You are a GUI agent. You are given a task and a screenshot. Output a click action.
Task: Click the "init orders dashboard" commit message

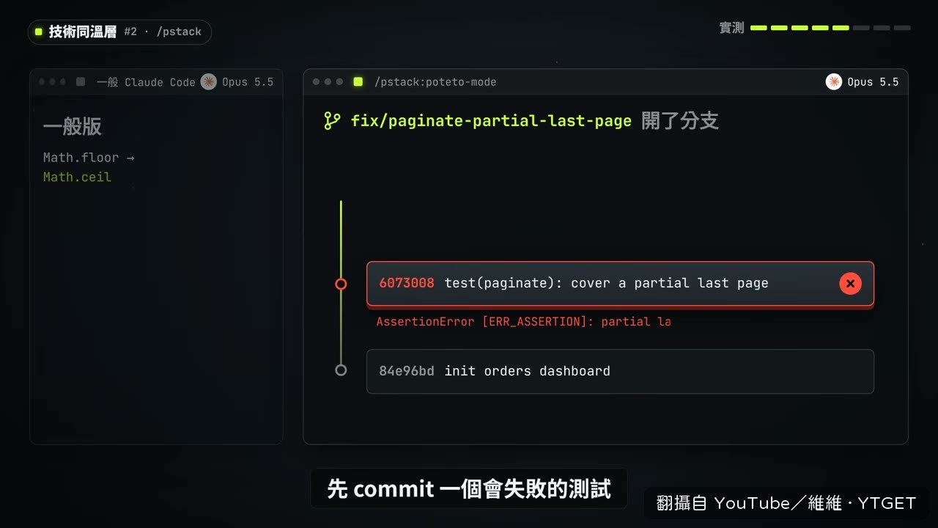528,371
